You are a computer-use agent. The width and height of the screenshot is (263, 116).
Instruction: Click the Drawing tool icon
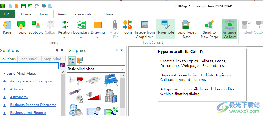point(98,25)
